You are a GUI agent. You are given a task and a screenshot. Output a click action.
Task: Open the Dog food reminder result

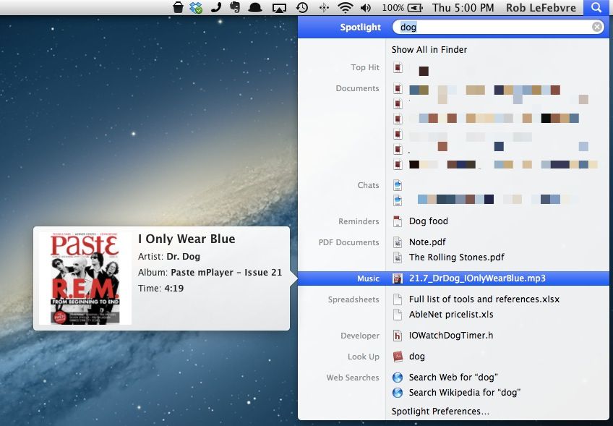[x=428, y=221]
